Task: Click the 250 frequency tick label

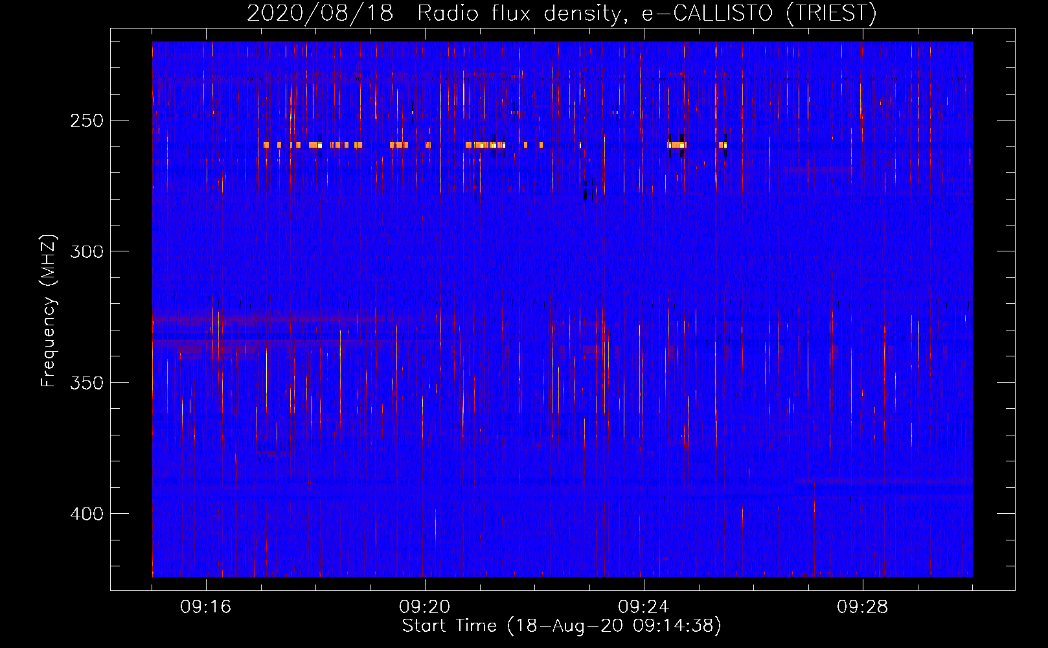Action: click(x=87, y=121)
